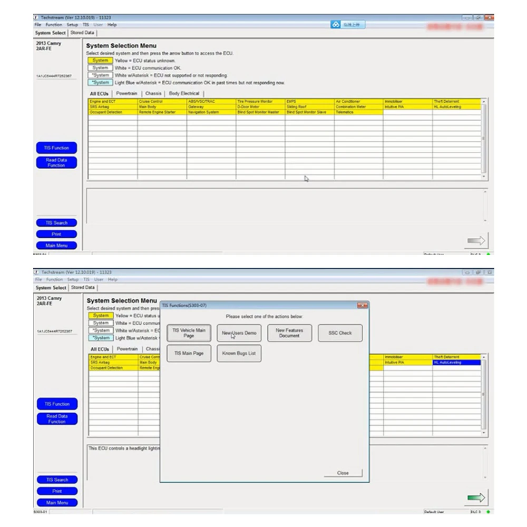Select EMPS cell in upper screenshot

309,102
